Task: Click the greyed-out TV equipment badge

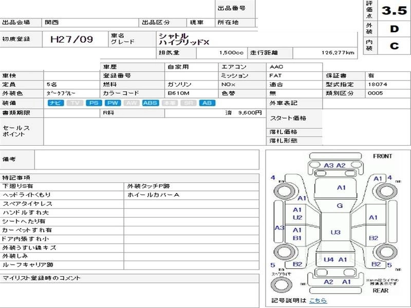Action: 74,103
